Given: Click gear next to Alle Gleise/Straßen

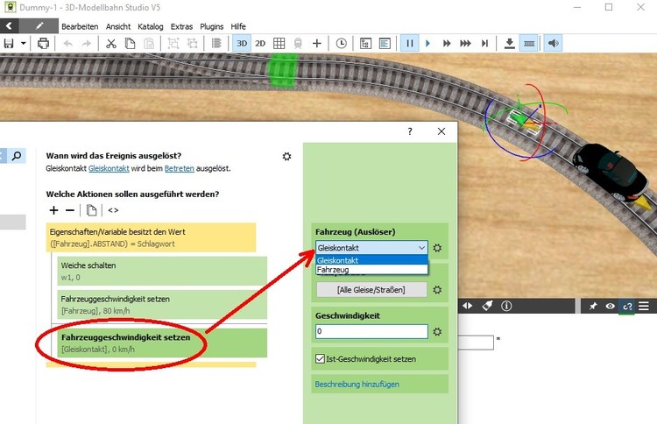Looking at the screenshot, I should [437, 290].
